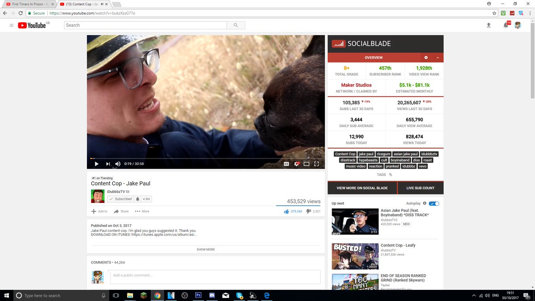Click the 'Content Cop' tag
Viewport: 535px width, 301px height.
tap(345, 154)
